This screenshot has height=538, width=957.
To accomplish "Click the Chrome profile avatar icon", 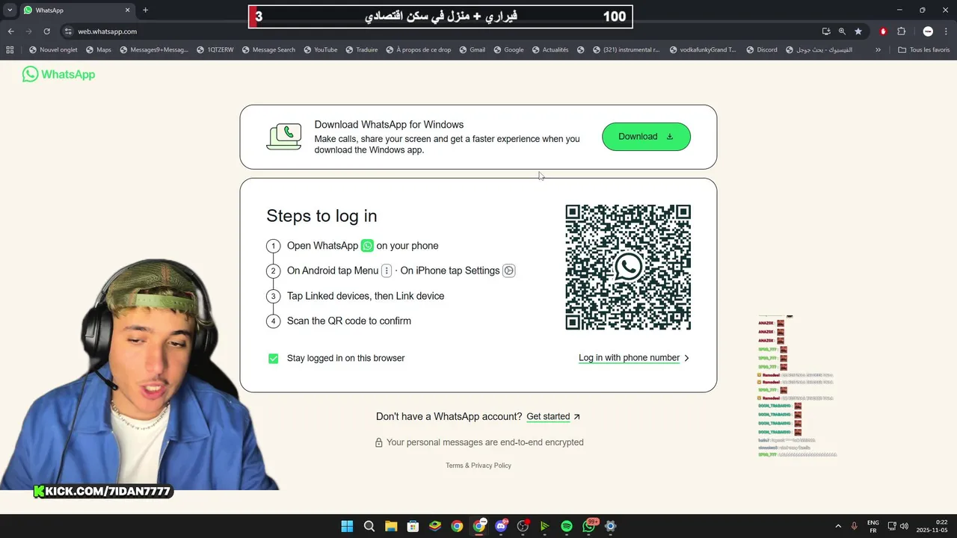I will click(928, 31).
